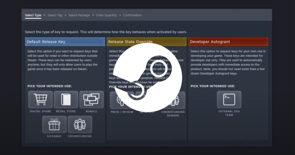Choose the Digital Store shopping cart icon
The image size is (295, 155).
(40, 99)
